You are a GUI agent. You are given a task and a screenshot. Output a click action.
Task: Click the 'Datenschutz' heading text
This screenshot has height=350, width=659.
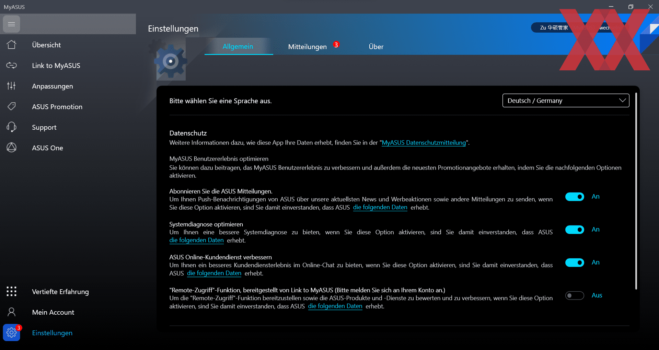pos(188,133)
